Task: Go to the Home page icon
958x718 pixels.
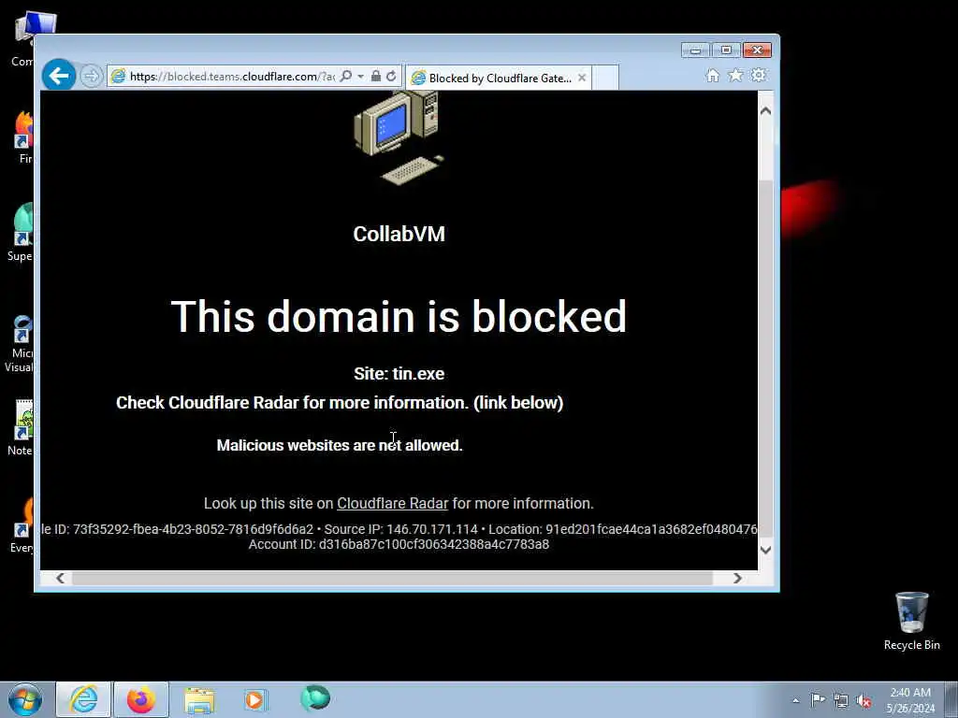Action: (712, 76)
